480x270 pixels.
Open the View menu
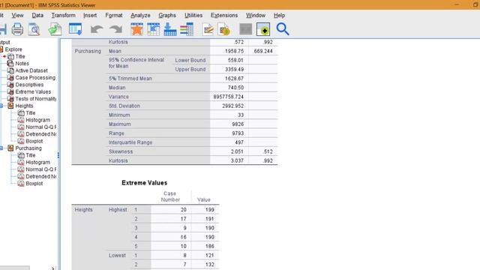(x=17, y=15)
